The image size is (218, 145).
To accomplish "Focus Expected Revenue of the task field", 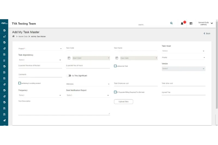I will [x=40, y=66].
